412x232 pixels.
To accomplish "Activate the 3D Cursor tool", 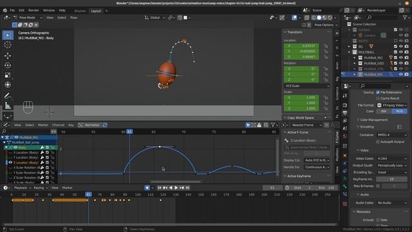I will click(8, 45).
